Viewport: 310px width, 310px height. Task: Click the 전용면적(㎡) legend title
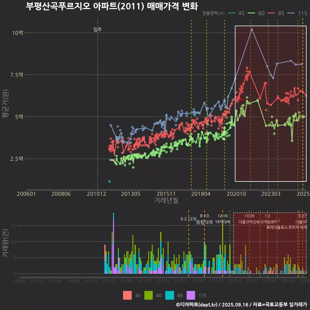click(213, 13)
